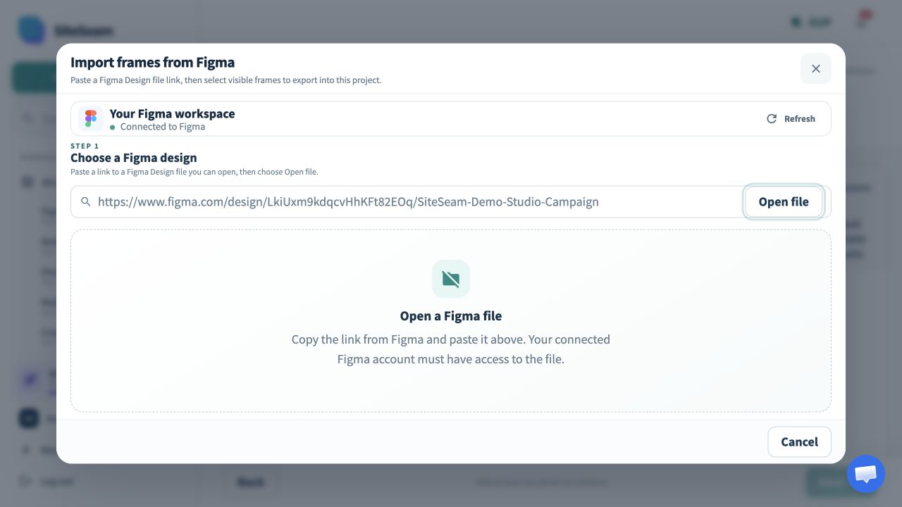
Task: Click the Refresh circular arrow icon
Action: point(772,119)
